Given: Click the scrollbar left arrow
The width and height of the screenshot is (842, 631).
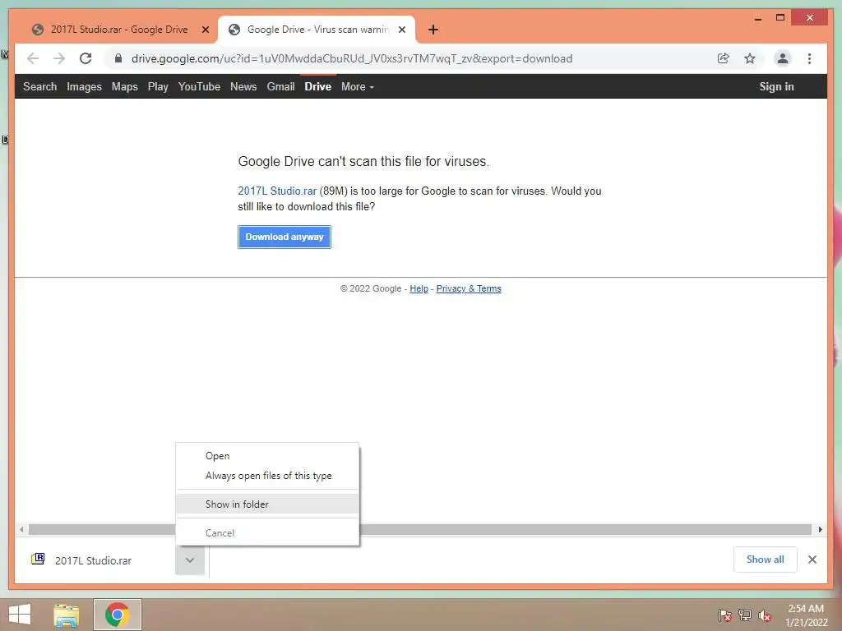Looking at the screenshot, I should tap(21, 530).
